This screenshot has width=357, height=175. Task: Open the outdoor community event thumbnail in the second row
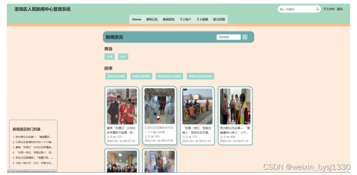(160, 162)
